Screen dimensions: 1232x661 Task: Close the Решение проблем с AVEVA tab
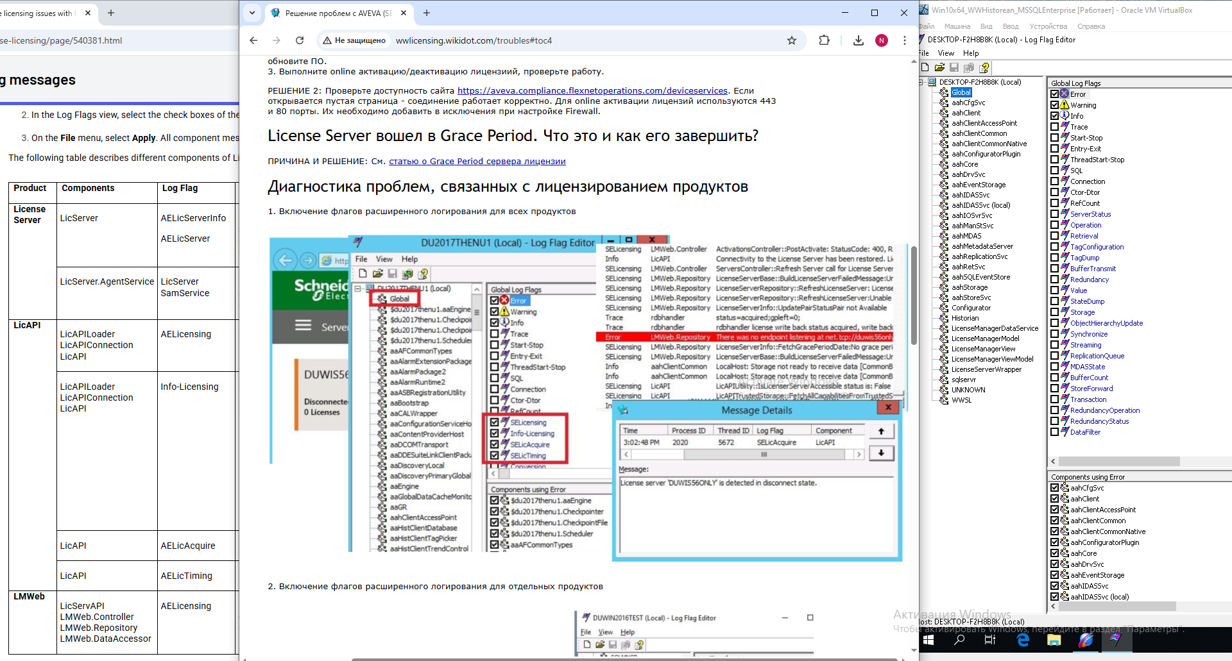click(404, 13)
